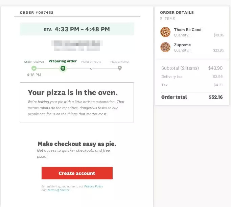Click the Order received step label
Screen dimensions: 231x207
[34, 62]
